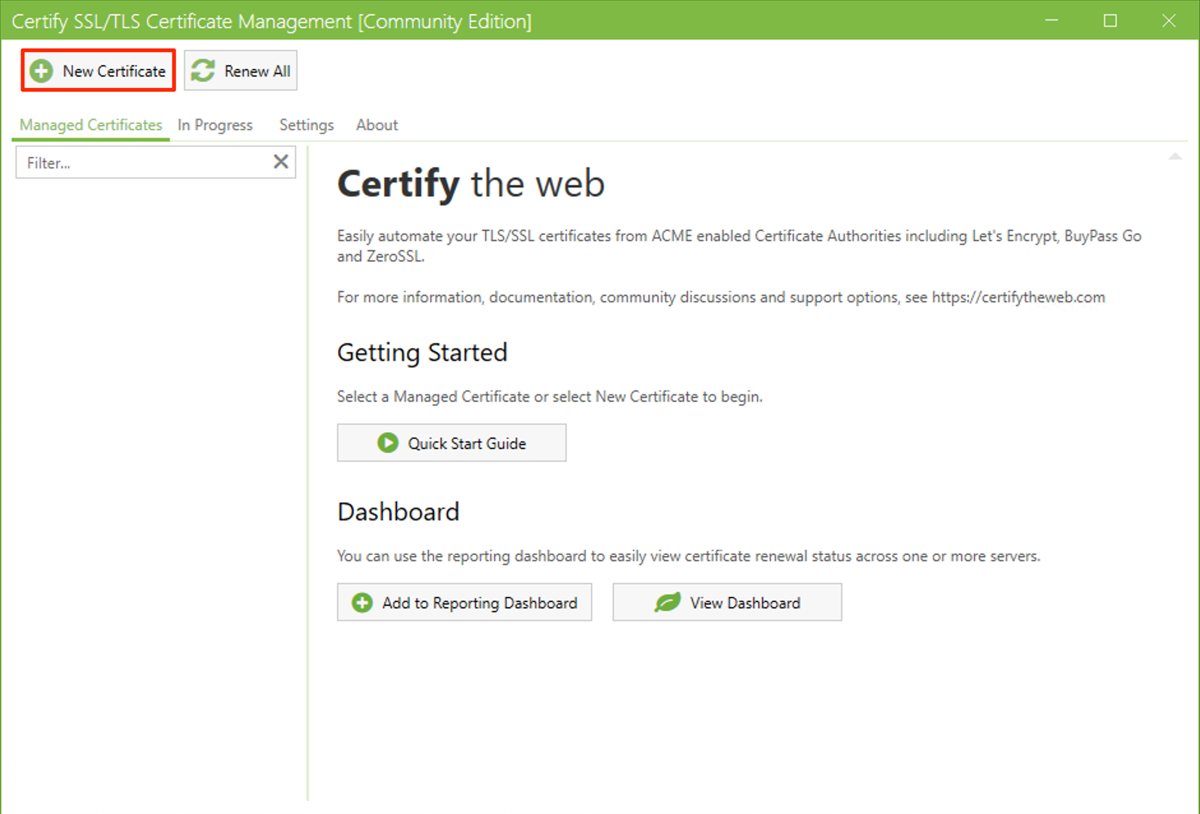This screenshot has height=814, width=1200.
Task: Maximize the Certify window
Action: coord(1111,20)
